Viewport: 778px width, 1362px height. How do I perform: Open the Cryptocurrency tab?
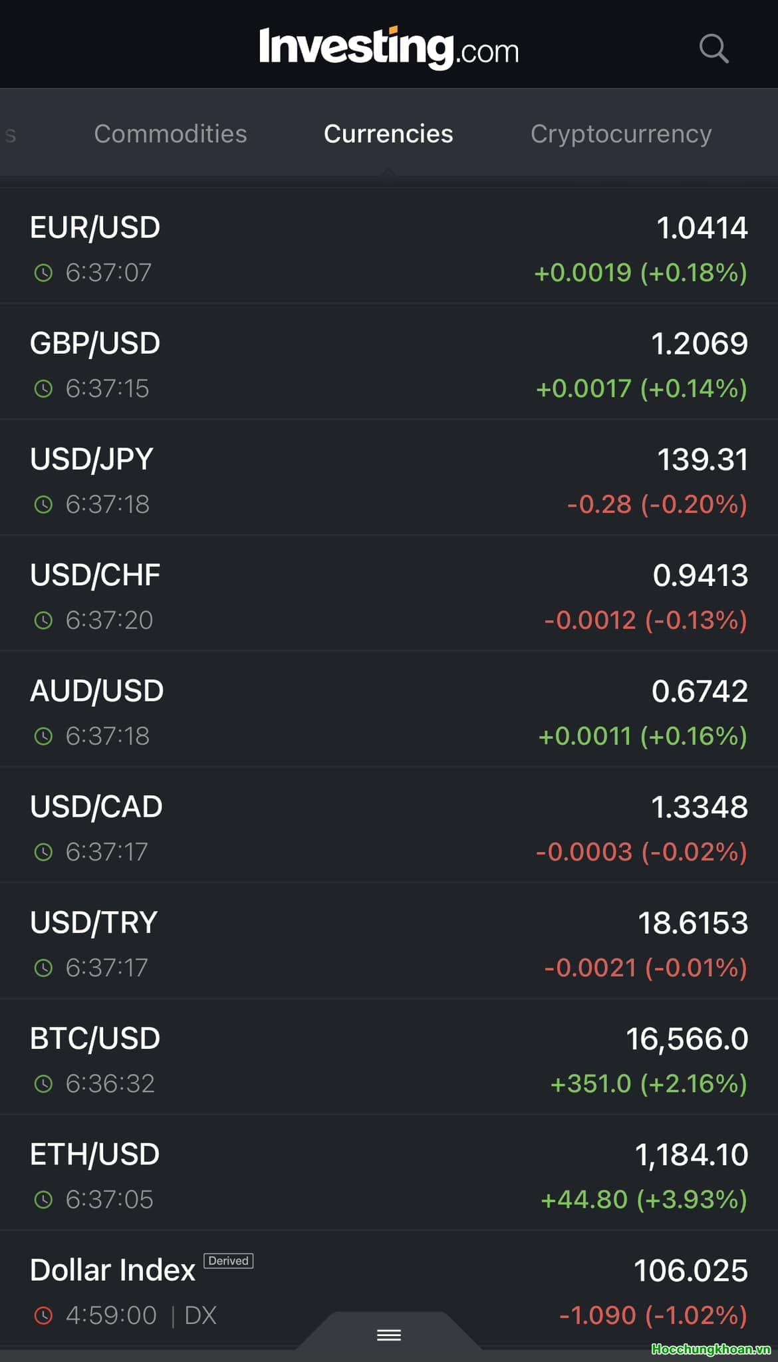click(620, 134)
